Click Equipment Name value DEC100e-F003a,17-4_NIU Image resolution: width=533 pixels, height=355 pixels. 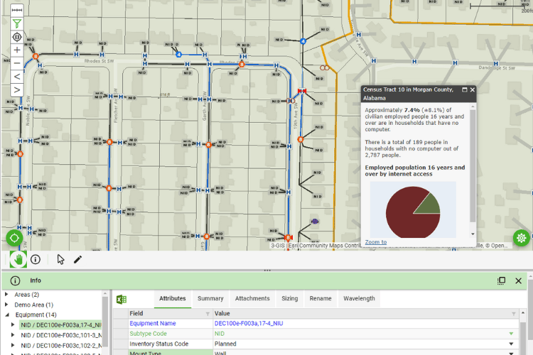click(249, 324)
